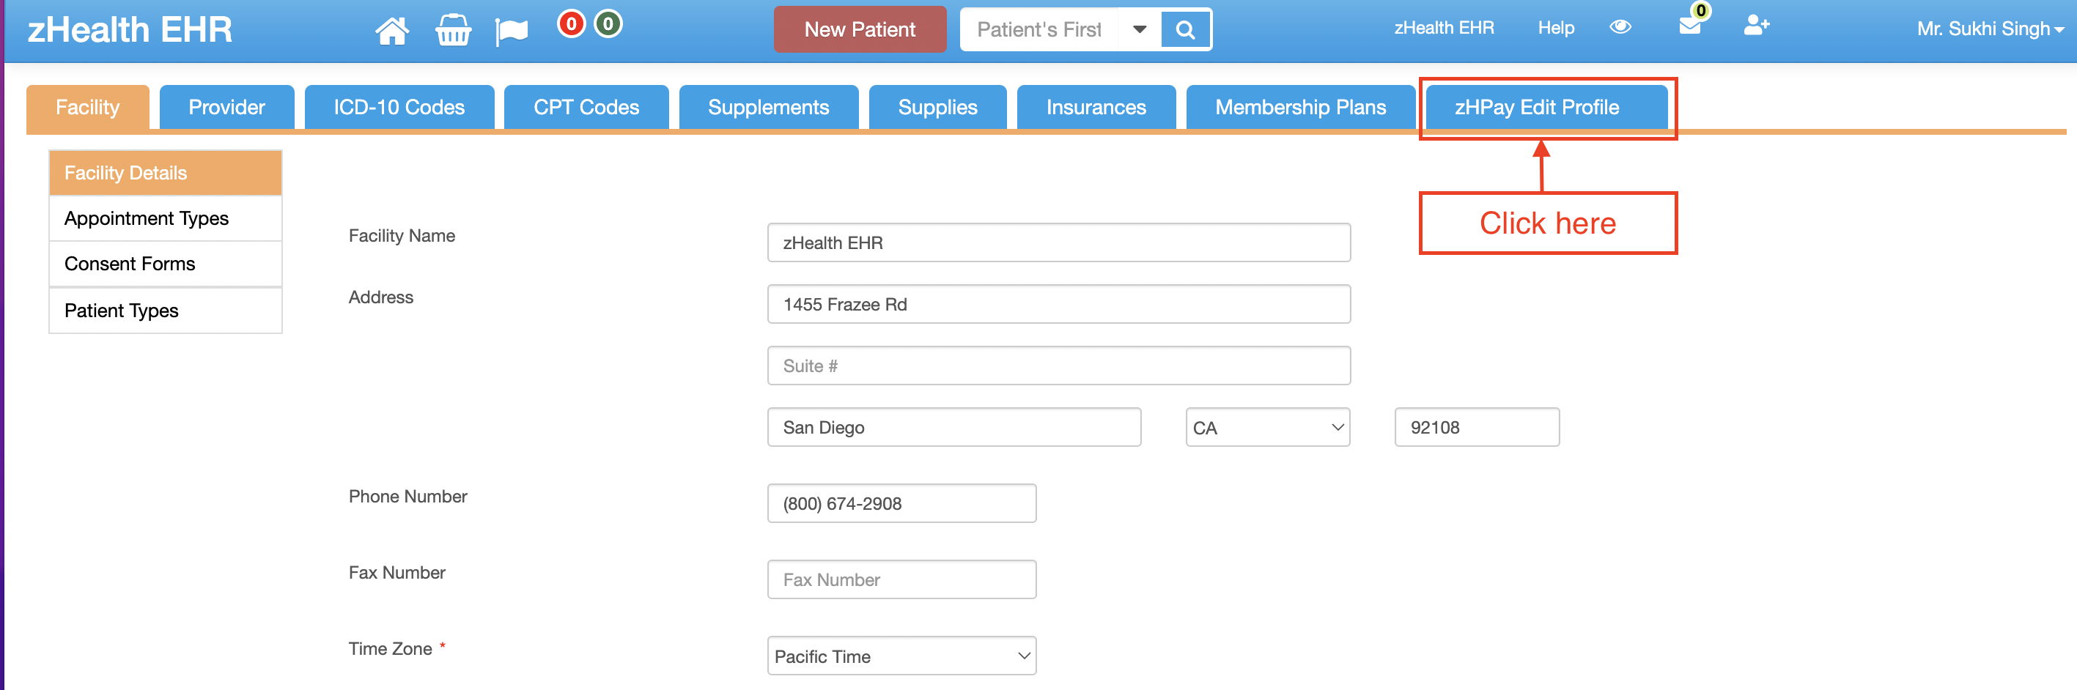The width and height of the screenshot is (2077, 690).
Task: Switch to the Facility tab
Action: coord(87,107)
